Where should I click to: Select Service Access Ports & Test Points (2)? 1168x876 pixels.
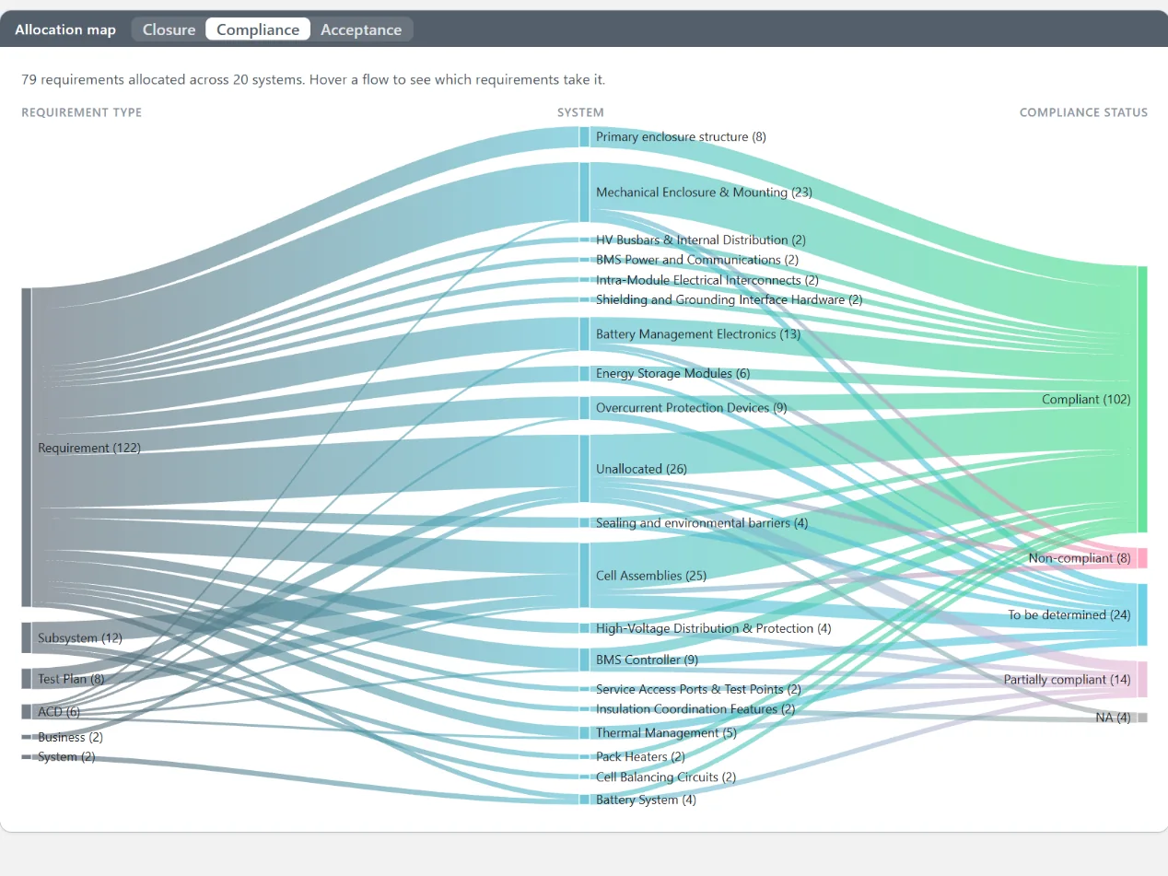tap(698, 690)
